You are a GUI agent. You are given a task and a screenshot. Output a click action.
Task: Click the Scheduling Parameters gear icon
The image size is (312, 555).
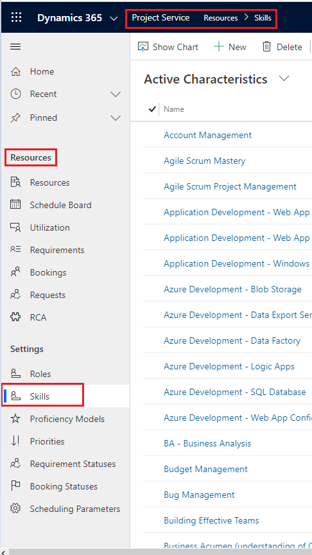pos(15,509)
